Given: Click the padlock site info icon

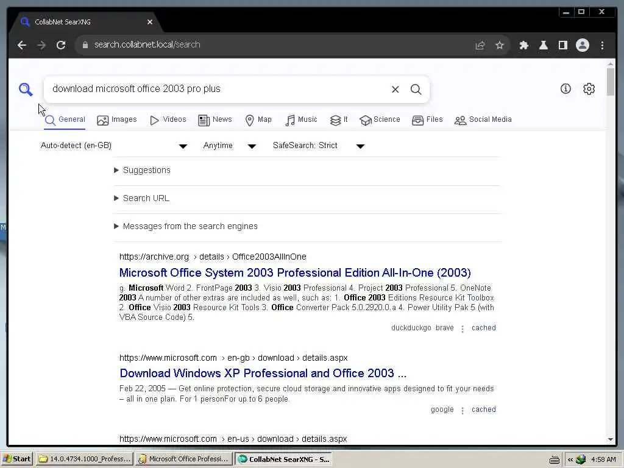Looking at the screenshot, I should [85, 45].
